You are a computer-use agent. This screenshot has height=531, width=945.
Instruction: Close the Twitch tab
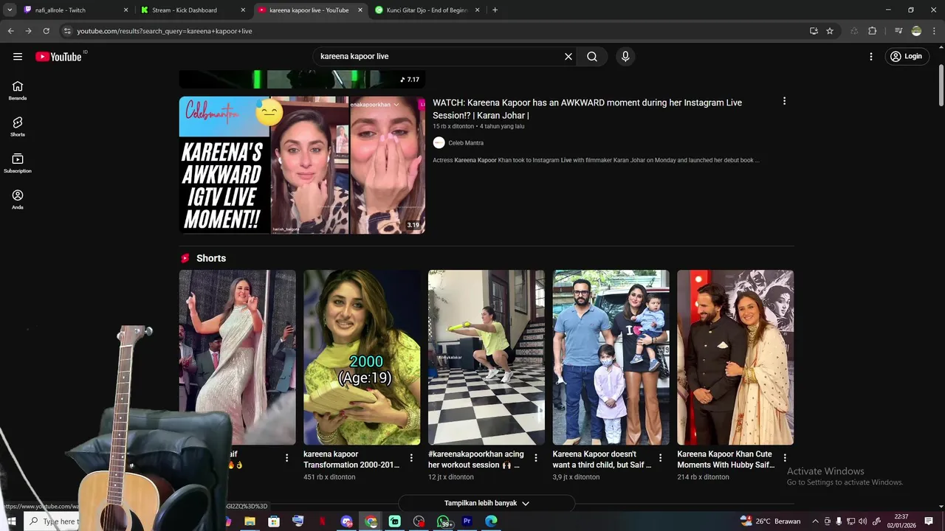click(126, 10)
